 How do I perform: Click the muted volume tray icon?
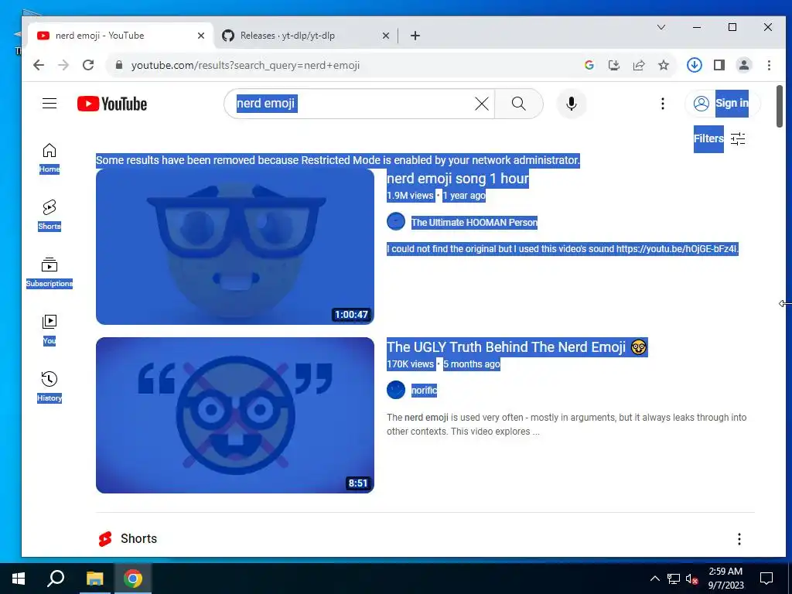pos(691,579)
